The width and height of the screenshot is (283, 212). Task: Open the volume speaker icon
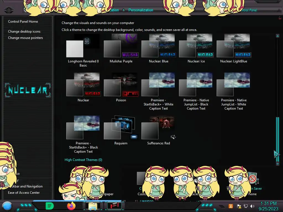pyautogui.click(x=252, y=206)
